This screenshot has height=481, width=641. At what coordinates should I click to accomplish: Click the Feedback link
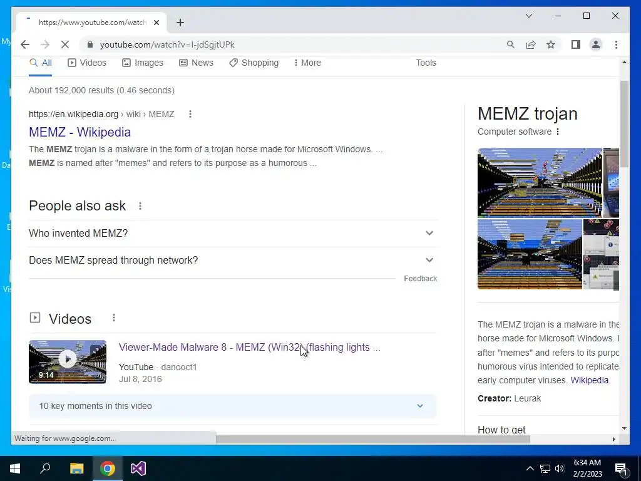coord(420,279)
